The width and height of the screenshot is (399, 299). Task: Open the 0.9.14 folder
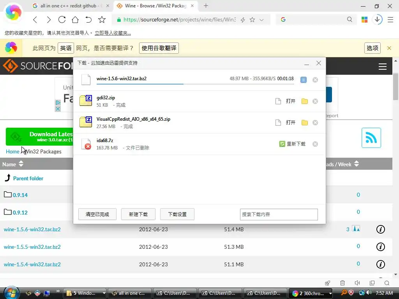coord(20,195)
